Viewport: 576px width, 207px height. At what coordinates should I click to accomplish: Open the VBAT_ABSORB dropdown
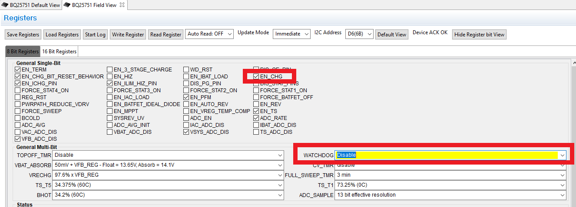pos(168,165)
